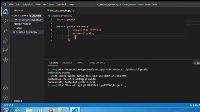Screen dimensions: 200x112
Task: Click the errors count icon in status bar
Action: point(5,105)
